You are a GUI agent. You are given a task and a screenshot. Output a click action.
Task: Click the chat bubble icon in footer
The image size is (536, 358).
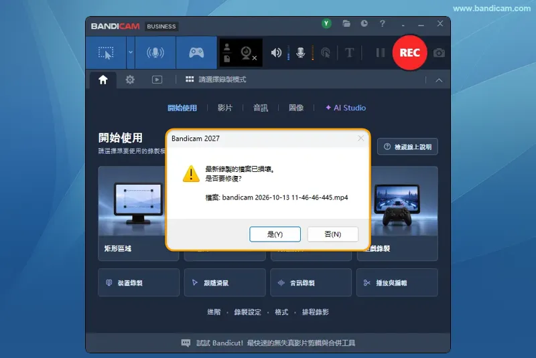point(186,343)
